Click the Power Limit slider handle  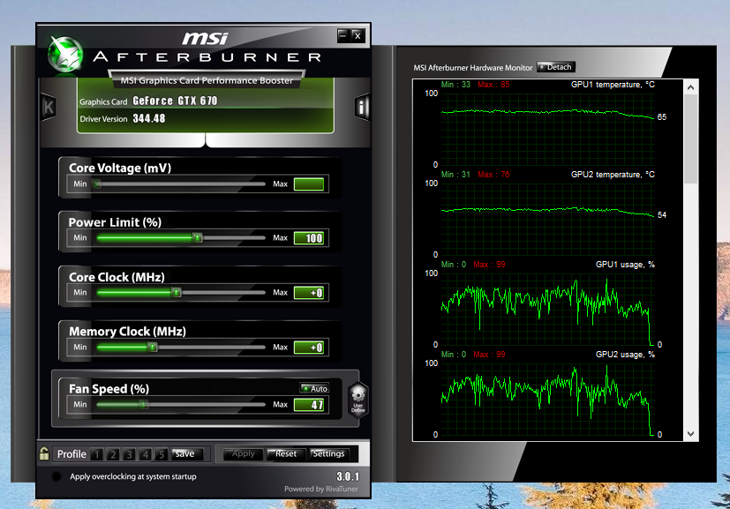point(198,238)
